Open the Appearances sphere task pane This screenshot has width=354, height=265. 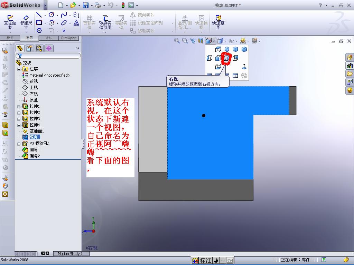pyautogui.click(x=350, y=90)
